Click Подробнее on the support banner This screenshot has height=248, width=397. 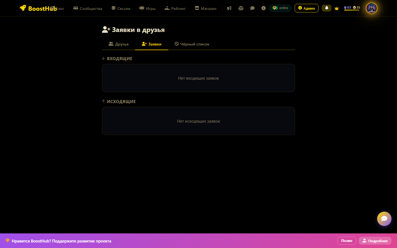coord(375,241)
